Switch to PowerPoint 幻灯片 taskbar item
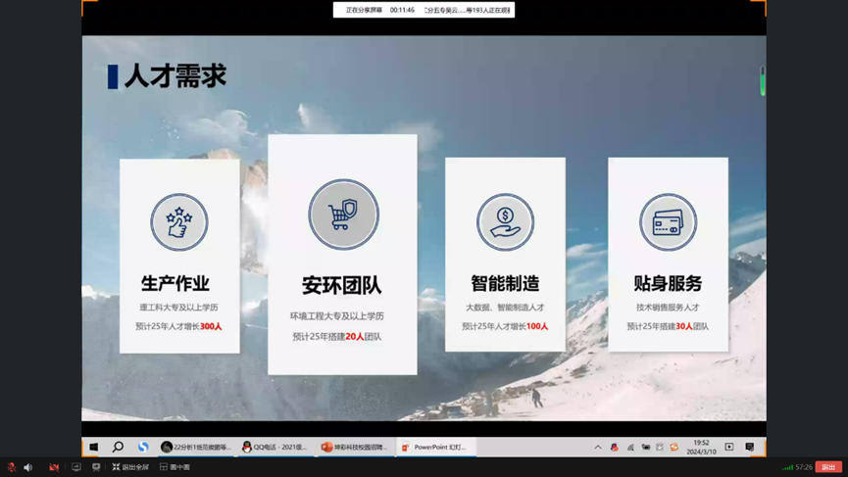 pos(434,447)
